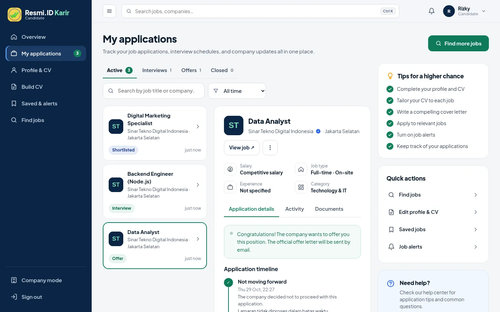Click the hamburger menu icon
This screenshot has height=312, width=500.
coord(109,11)
